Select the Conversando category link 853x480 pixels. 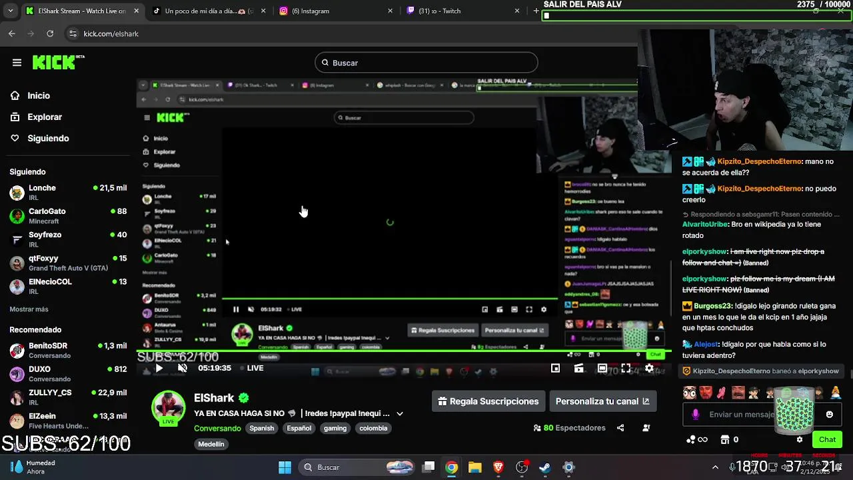coord(217,428)
